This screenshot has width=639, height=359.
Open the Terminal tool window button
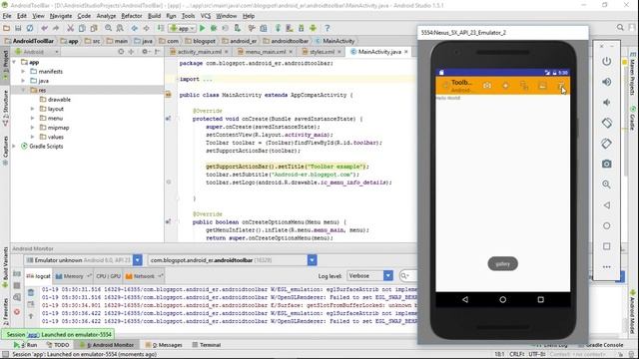coord(207,345)
